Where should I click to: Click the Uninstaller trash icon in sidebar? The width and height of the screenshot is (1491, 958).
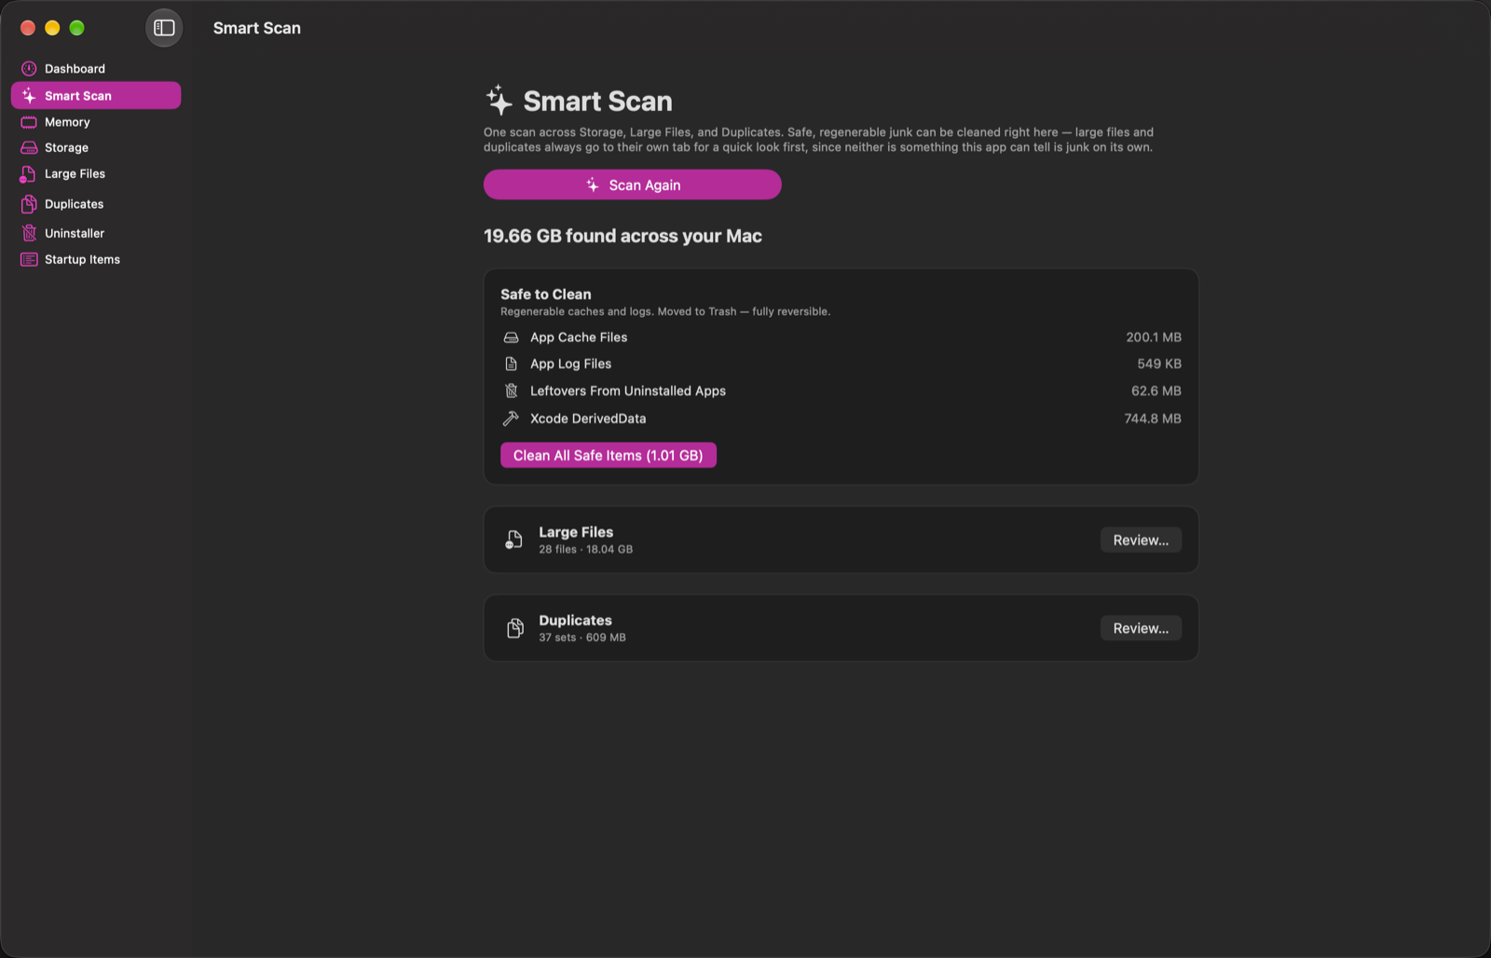coord(29,233)
